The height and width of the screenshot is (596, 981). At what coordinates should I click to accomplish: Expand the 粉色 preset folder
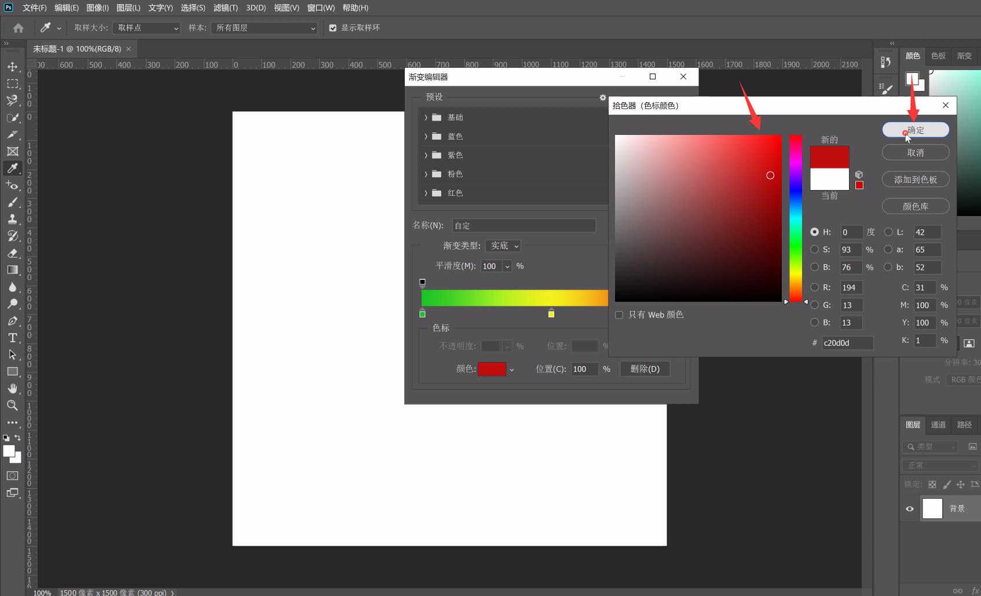(x=426, y=174)
